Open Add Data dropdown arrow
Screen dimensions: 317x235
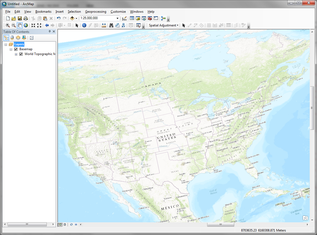tap(77, 18)
